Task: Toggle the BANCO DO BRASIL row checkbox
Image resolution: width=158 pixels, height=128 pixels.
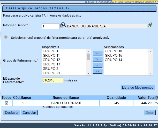Action: tap(7, 103)
